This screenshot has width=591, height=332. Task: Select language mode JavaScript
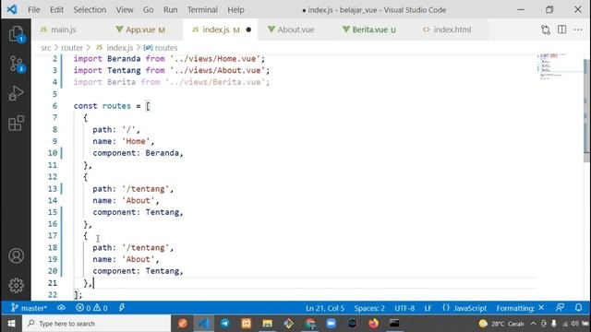[x=470, y=308]
